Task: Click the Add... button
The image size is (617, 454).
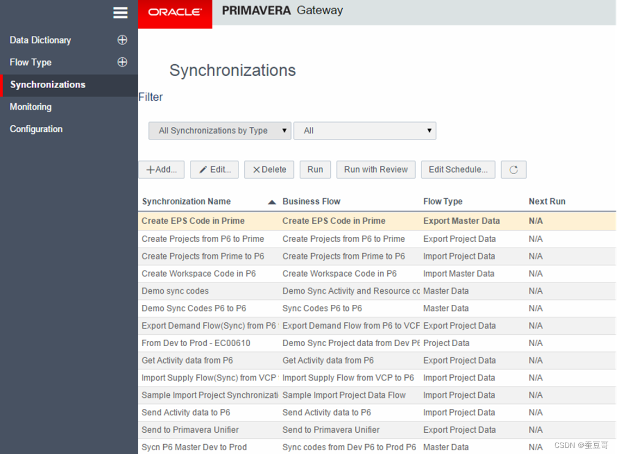Action: pos(162,170)
